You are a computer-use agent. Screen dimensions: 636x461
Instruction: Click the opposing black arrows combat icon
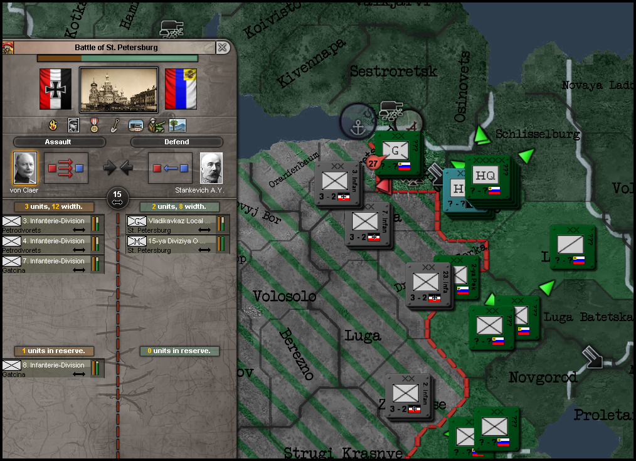[x=118, y=167]
